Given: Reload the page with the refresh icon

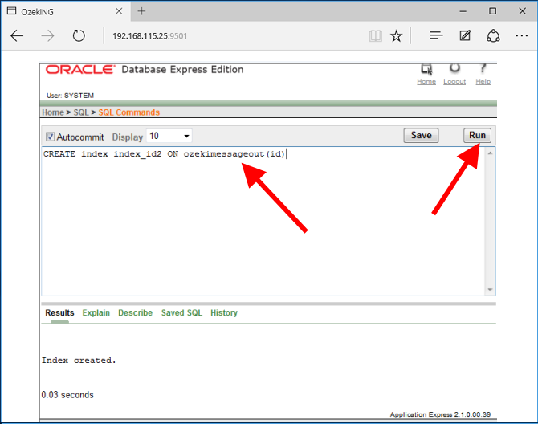Looking at the screenshot, I should tap(79, 35).
